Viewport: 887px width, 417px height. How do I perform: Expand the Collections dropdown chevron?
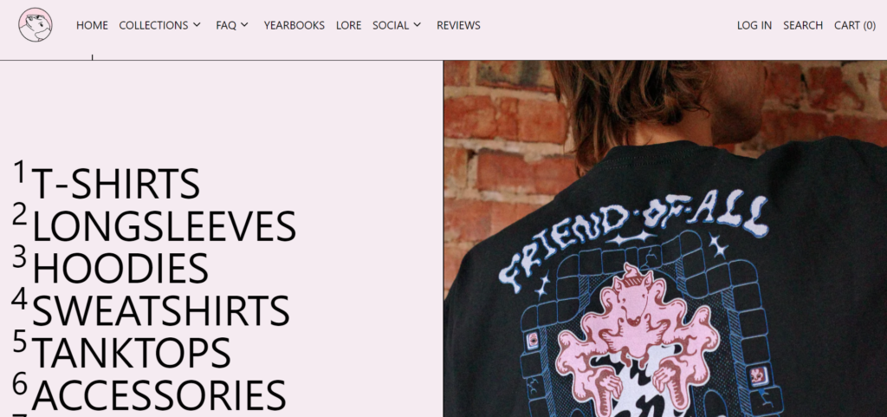point(197,25)
